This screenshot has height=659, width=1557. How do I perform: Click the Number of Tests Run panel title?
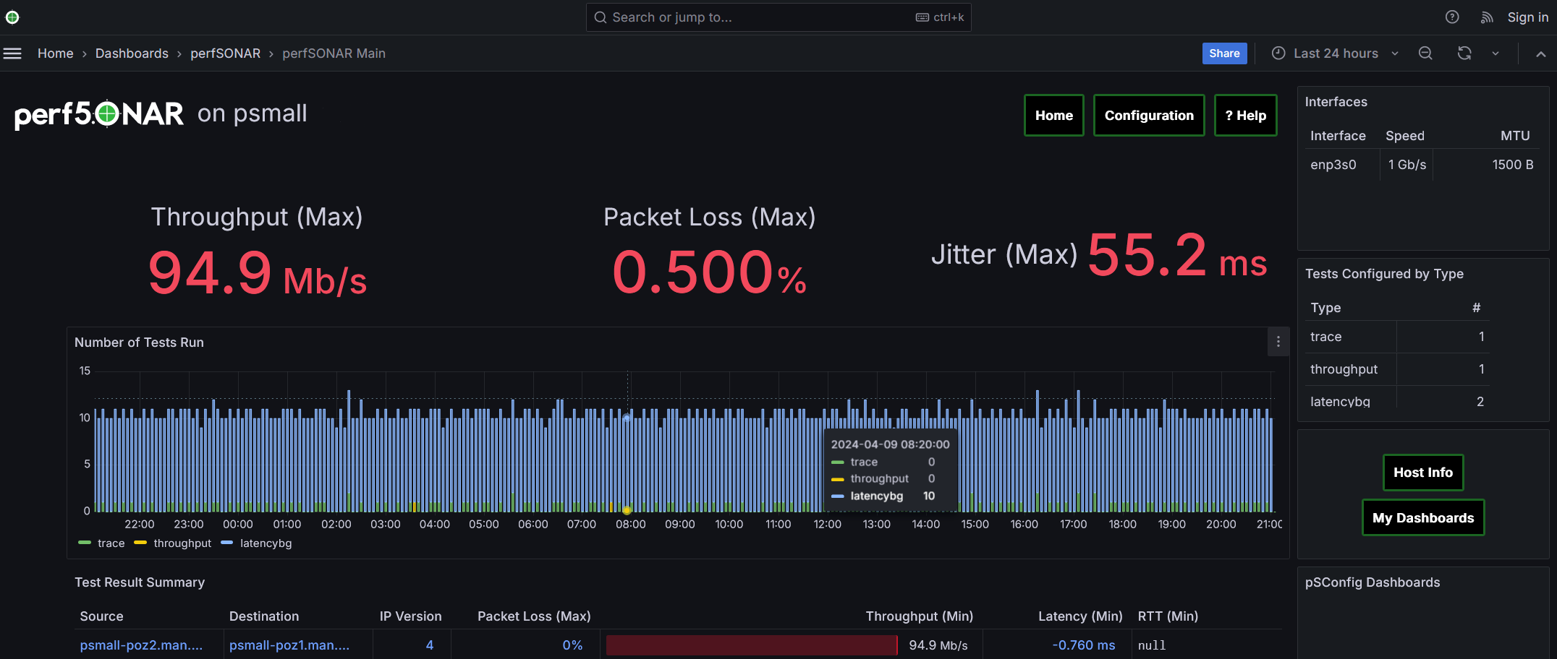pyautogui.click(x=139, y=343)
